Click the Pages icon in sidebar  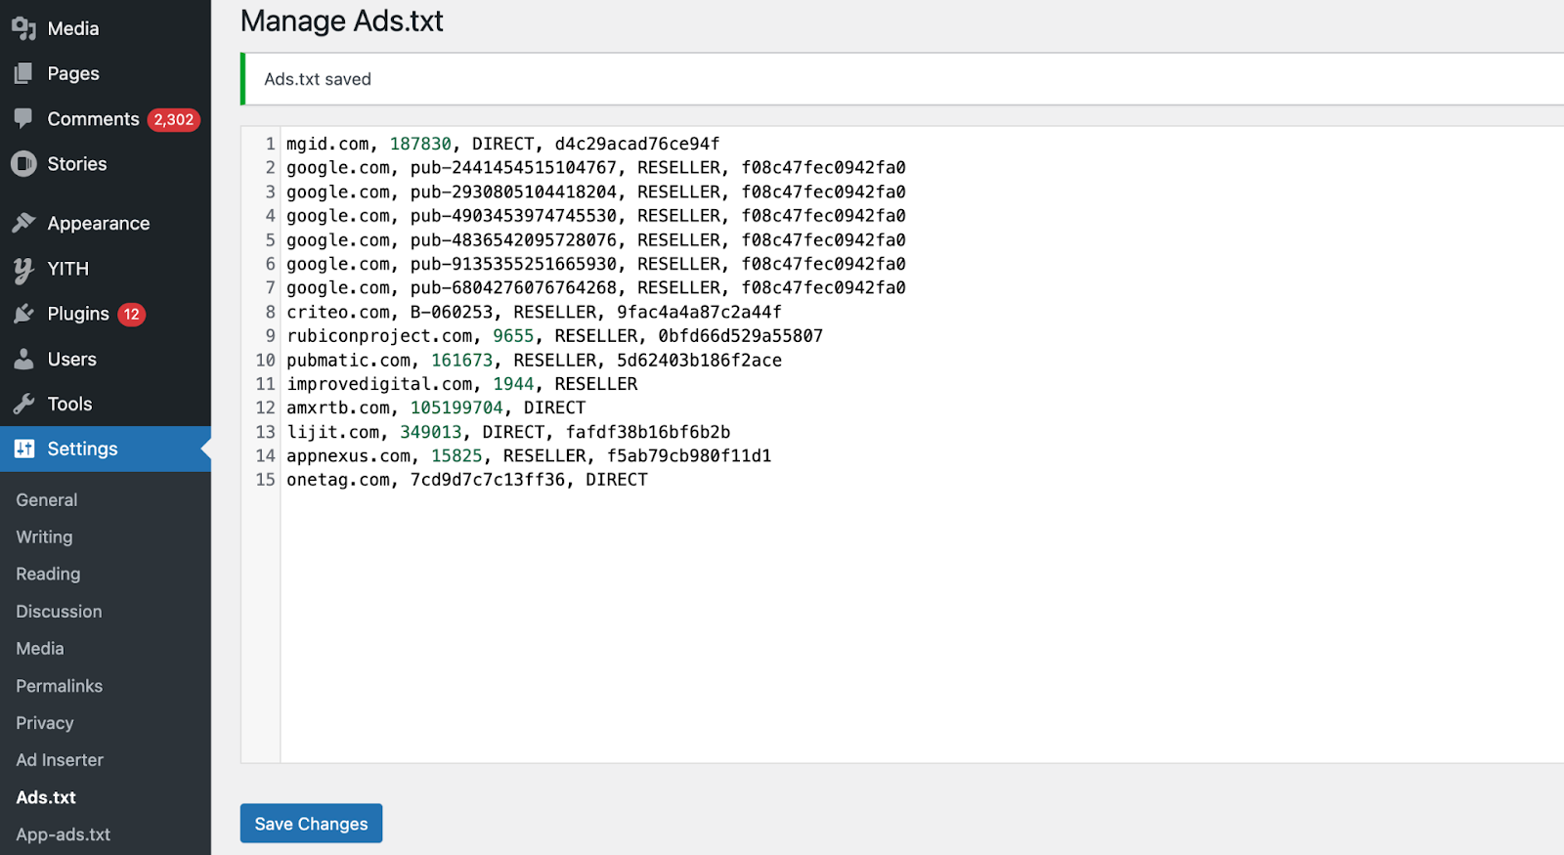pyautogui.click(x=23, y=73)
